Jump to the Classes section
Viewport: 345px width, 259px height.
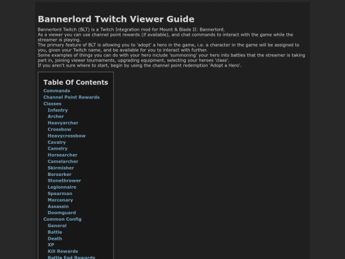click(52, 104)
